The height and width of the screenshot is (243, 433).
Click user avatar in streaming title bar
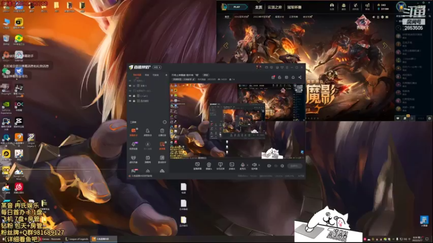tap(259, 67)
